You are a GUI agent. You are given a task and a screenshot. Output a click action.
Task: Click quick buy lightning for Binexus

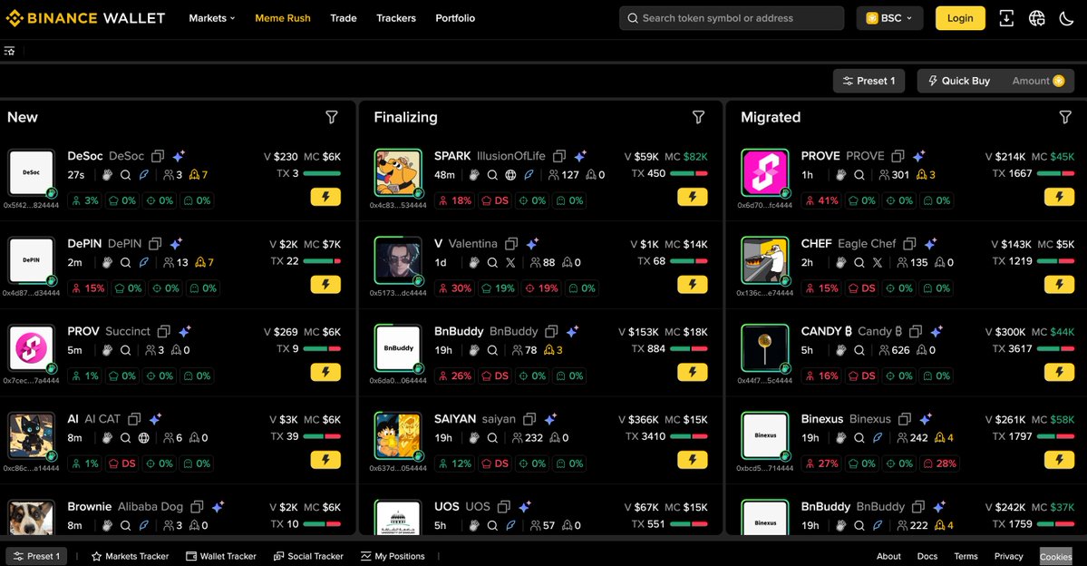(1059, 460)
